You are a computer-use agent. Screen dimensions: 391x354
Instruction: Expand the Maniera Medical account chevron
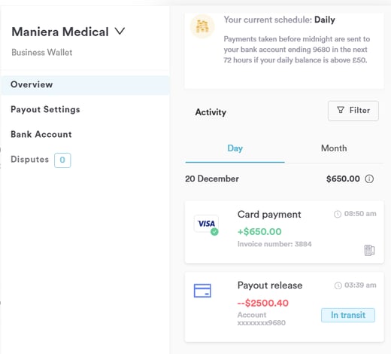pos(120,32)
